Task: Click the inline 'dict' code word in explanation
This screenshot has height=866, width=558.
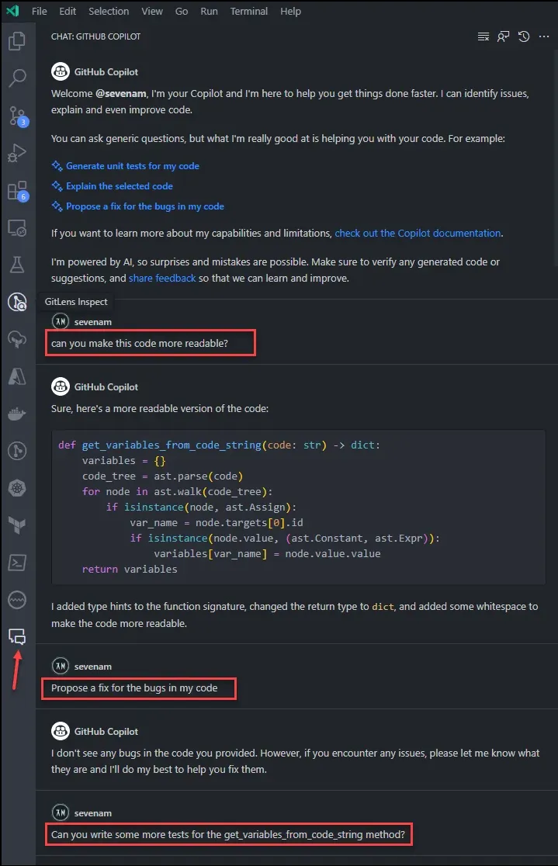Action: pyautogui.click(x=383, y=606)
